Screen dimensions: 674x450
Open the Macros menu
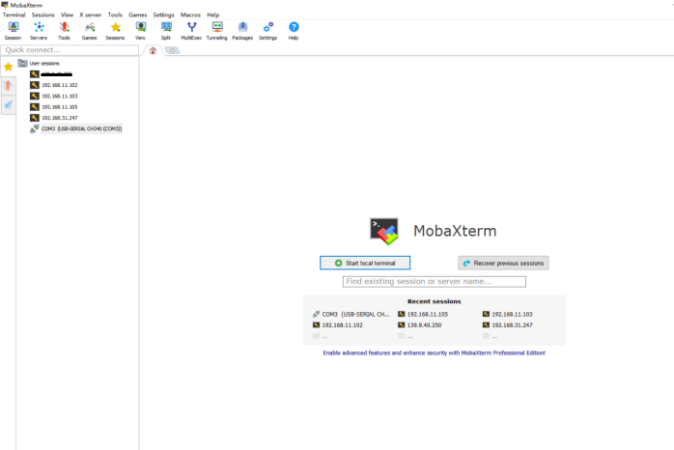point(191,14)
